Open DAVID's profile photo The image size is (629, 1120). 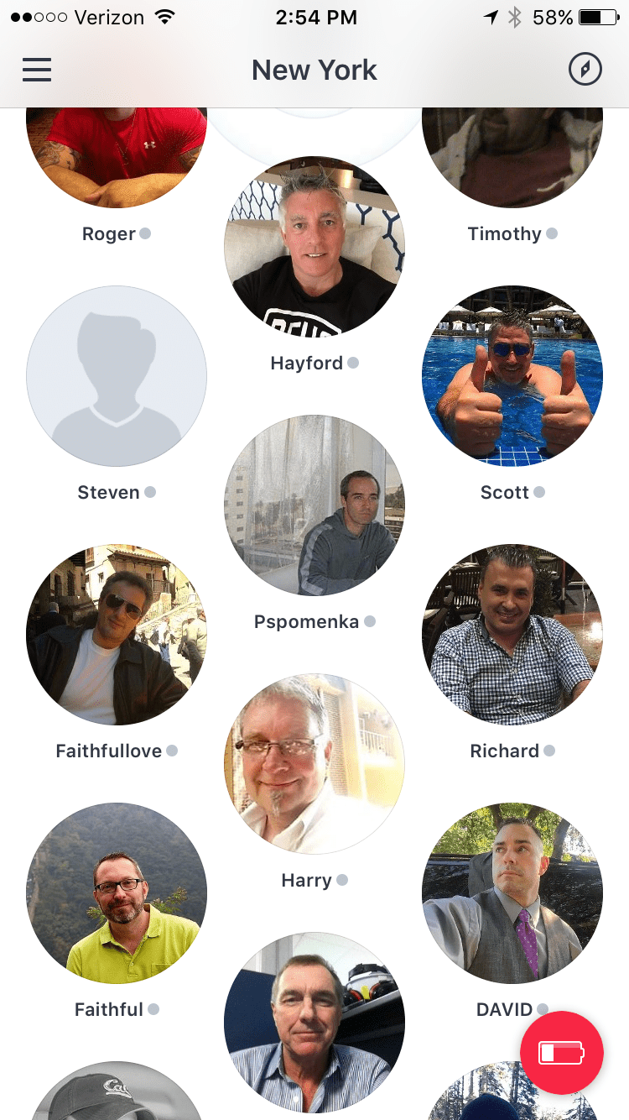[512, 893]
